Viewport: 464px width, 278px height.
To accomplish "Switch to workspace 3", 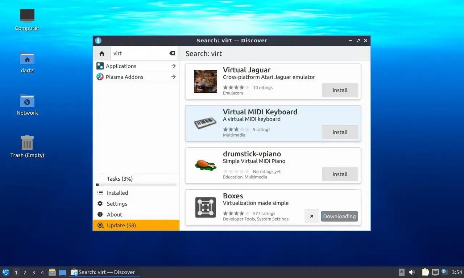I will tap(33, 272).
